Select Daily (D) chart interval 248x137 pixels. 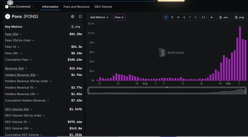coord(166,17)
